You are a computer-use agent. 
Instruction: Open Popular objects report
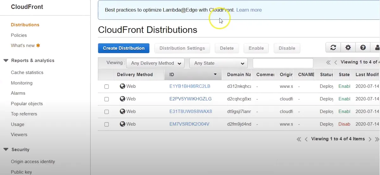pos(27,104)
